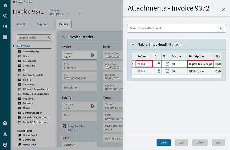Switch to the Activity tab
Image resolution: width=230 pixels, height=150 pixels.
[21, 24]
